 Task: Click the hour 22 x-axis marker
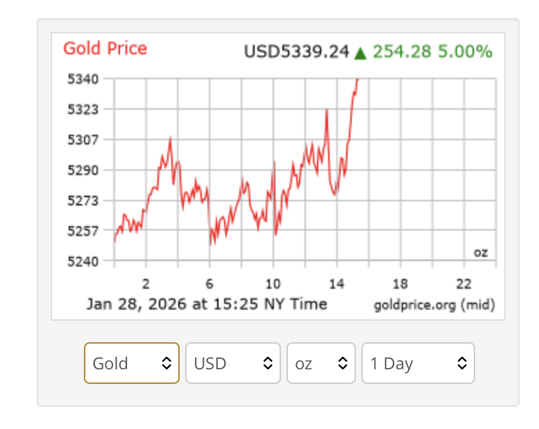pyautogui.click(x=464, y=284)
